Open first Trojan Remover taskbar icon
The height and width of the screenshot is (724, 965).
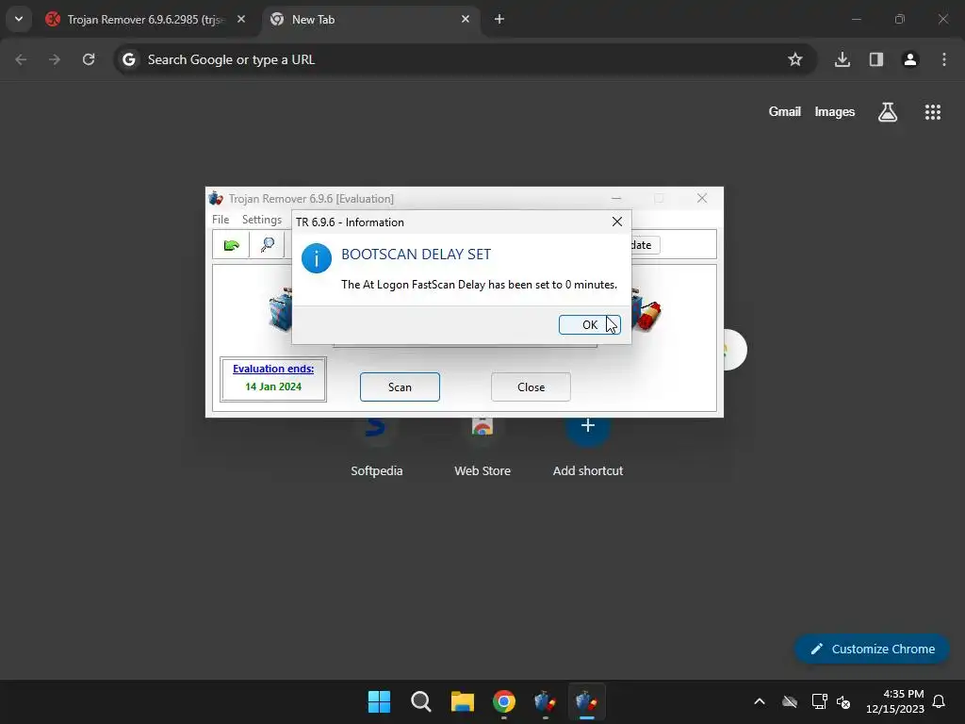tap(546, 701)
